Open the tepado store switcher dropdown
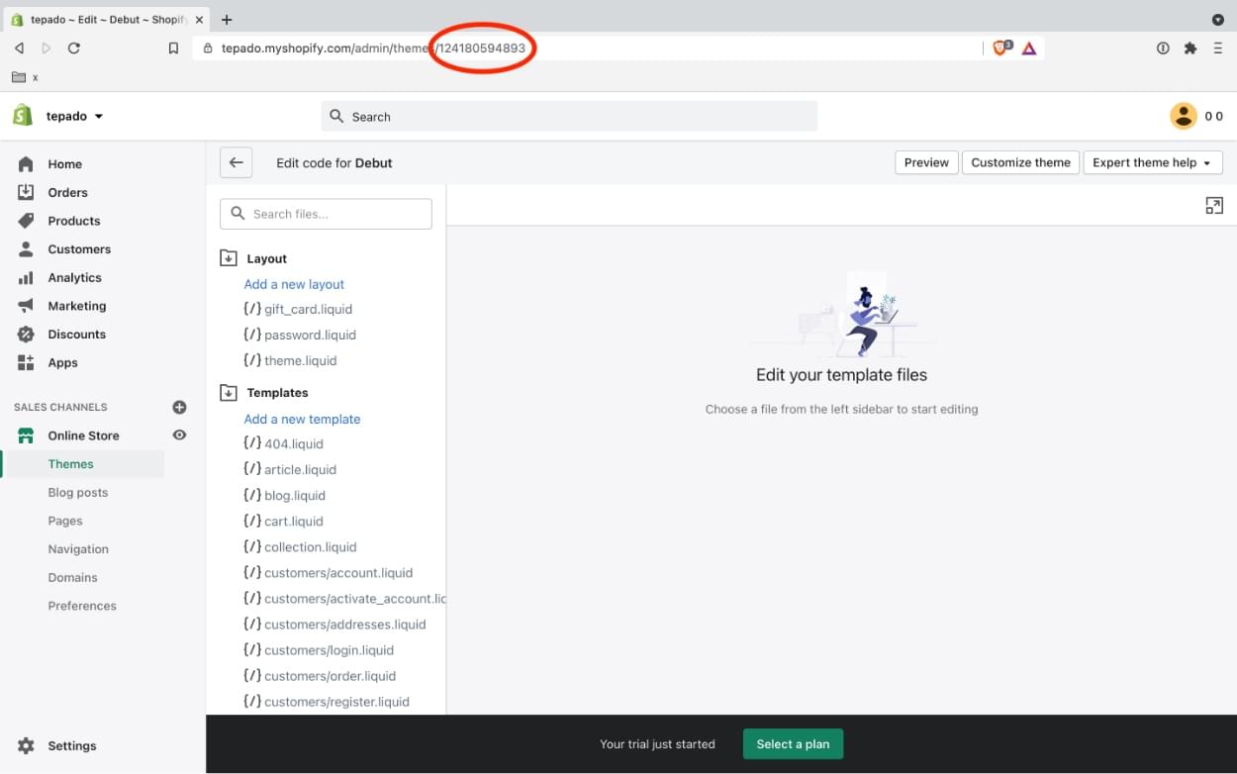This screenshot has height=774, width=1237. click(69, 116)
